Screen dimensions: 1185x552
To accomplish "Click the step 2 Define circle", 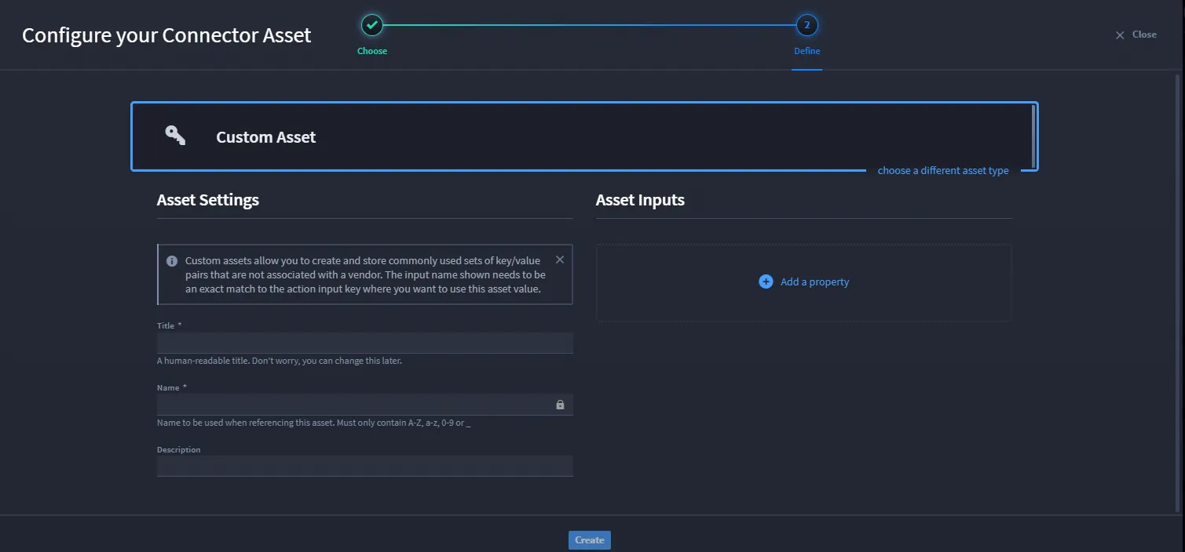I will click(806, 25).
